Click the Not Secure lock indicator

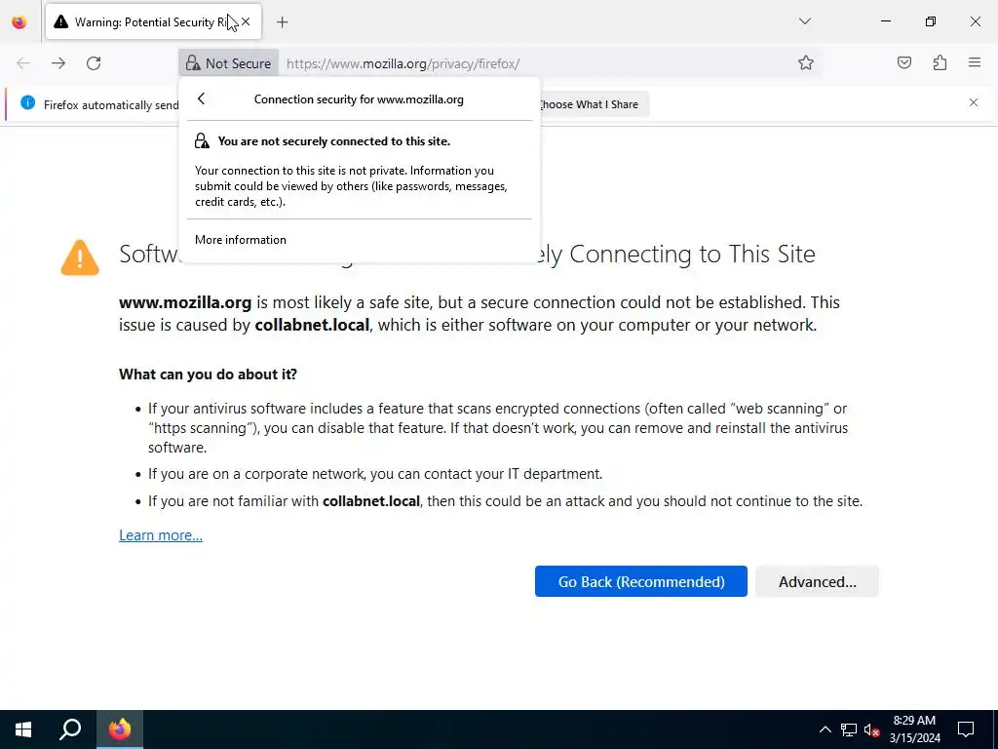tap(228, 63)
